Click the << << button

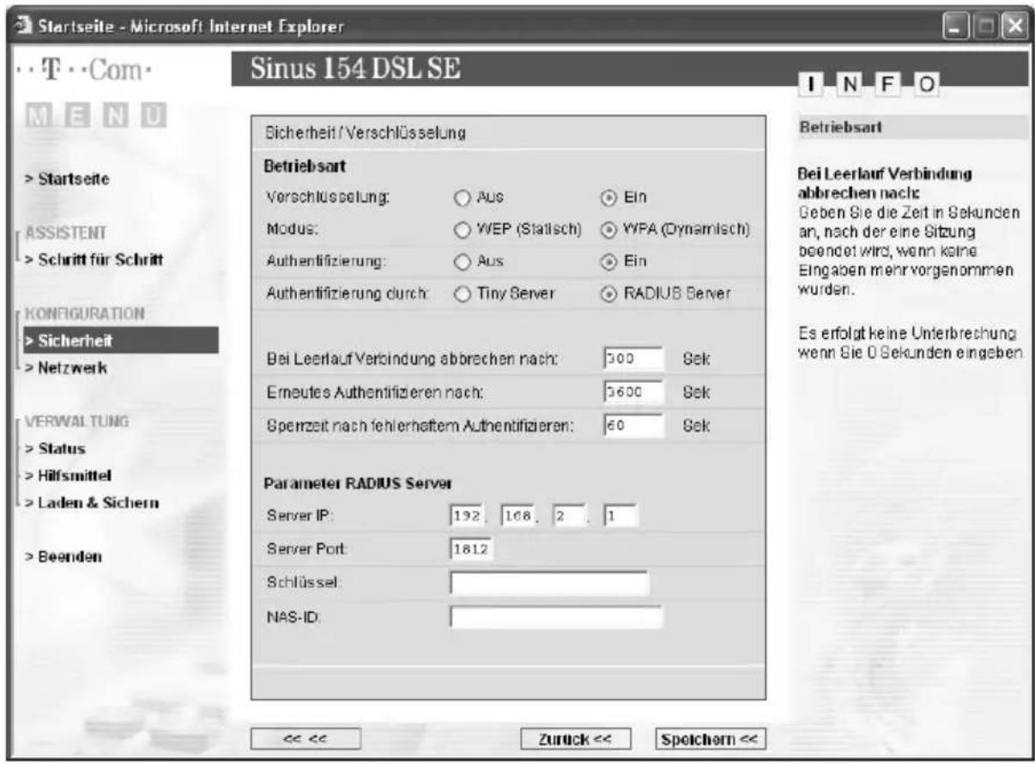click(x=306, y=738)
